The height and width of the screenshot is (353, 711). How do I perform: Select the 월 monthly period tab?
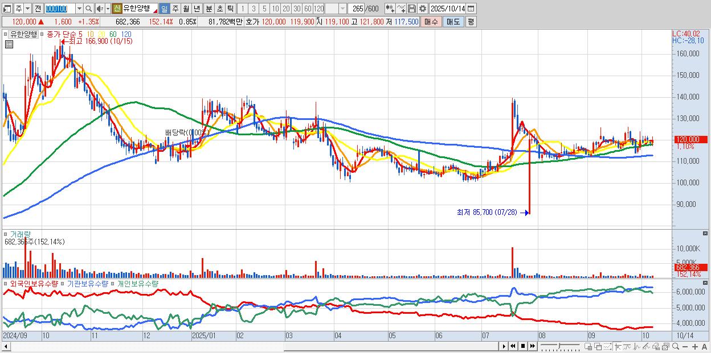click(186, 9)
